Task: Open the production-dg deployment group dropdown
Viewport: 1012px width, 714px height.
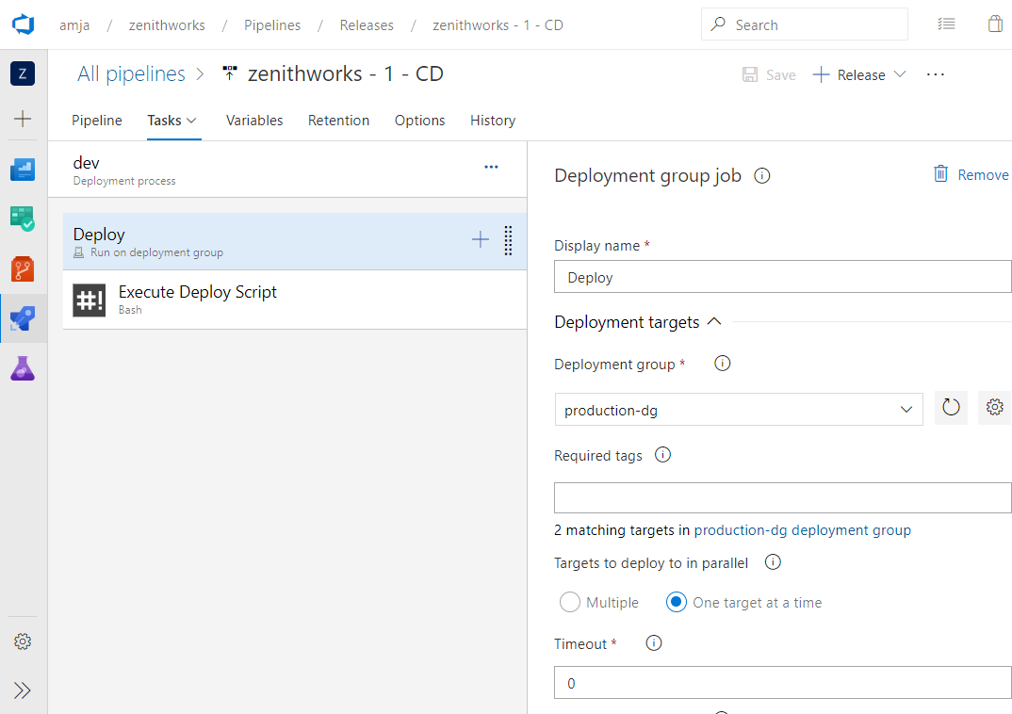Action: tap(906, 409)
